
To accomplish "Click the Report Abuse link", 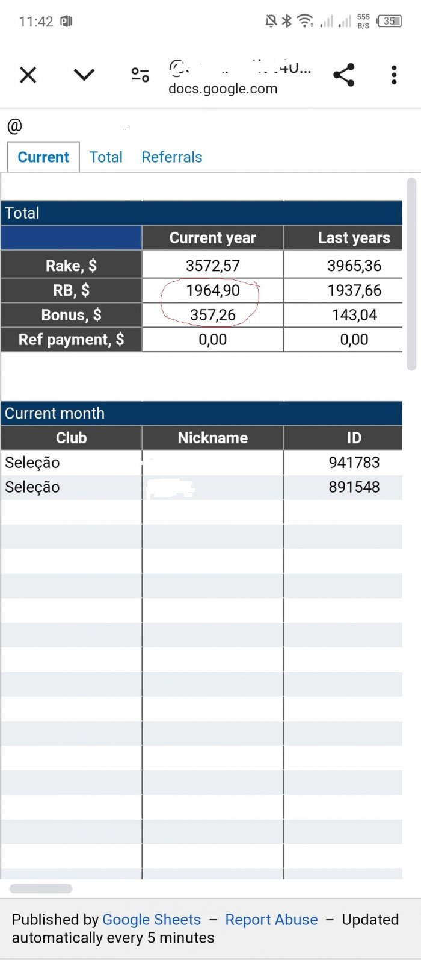I will 271,920.
